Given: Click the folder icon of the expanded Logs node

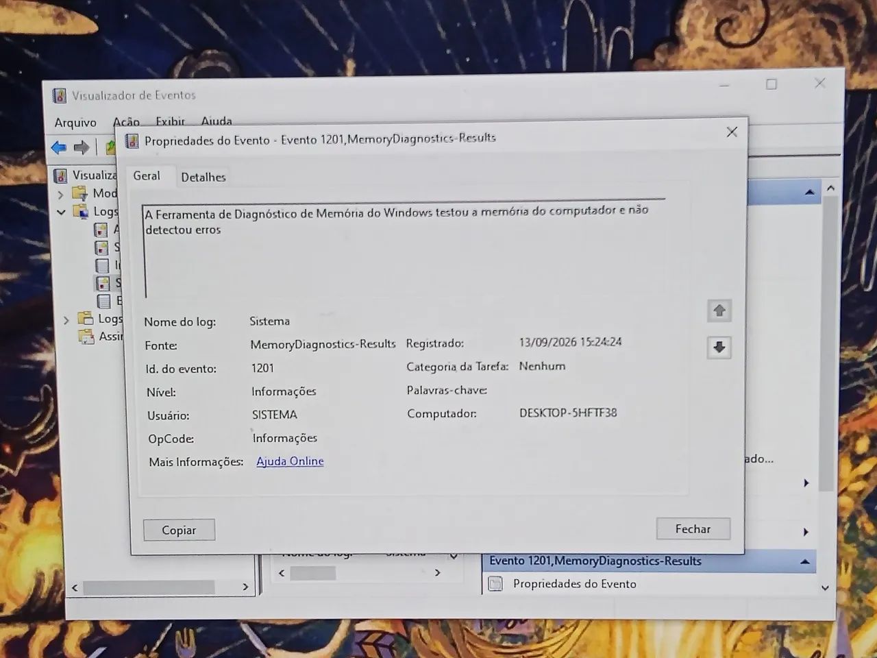Looking at the screenshot, I should [x=81, y=211].
